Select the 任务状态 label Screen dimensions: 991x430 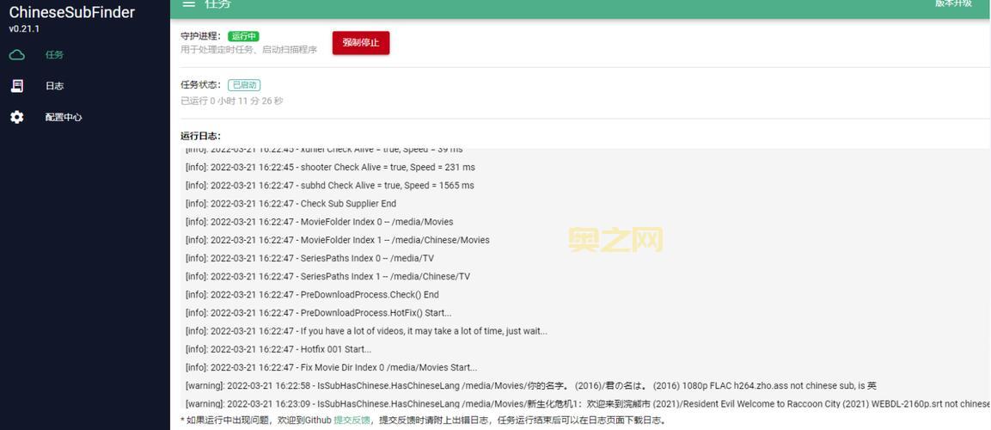[x=201, y=85]
